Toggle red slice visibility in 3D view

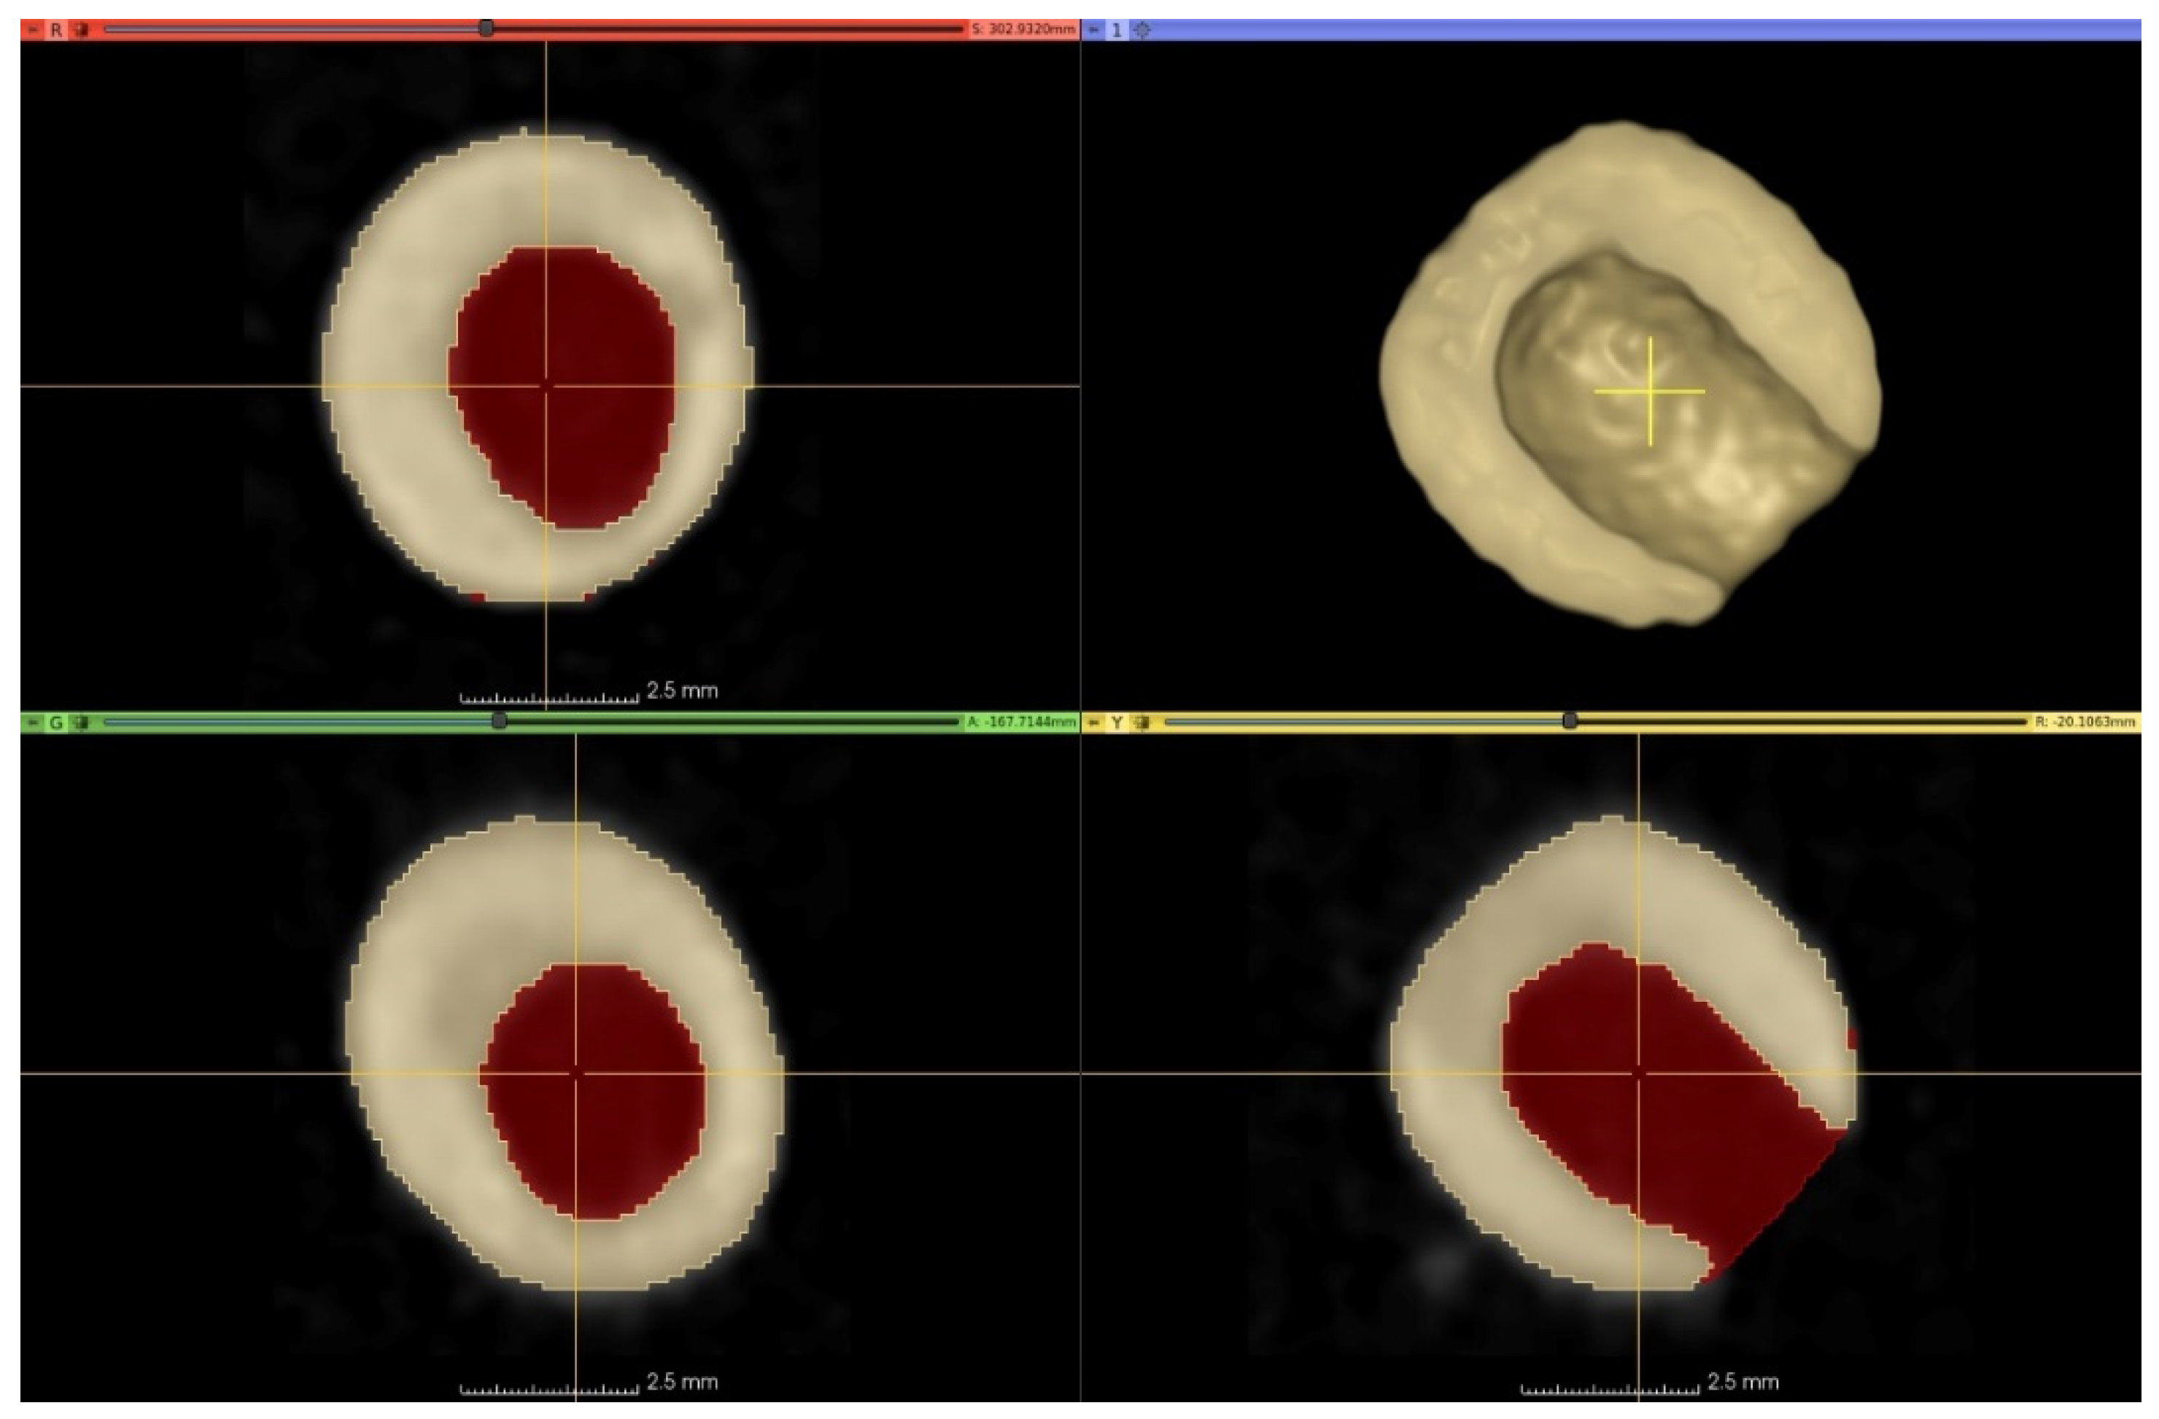pos(82,30)
